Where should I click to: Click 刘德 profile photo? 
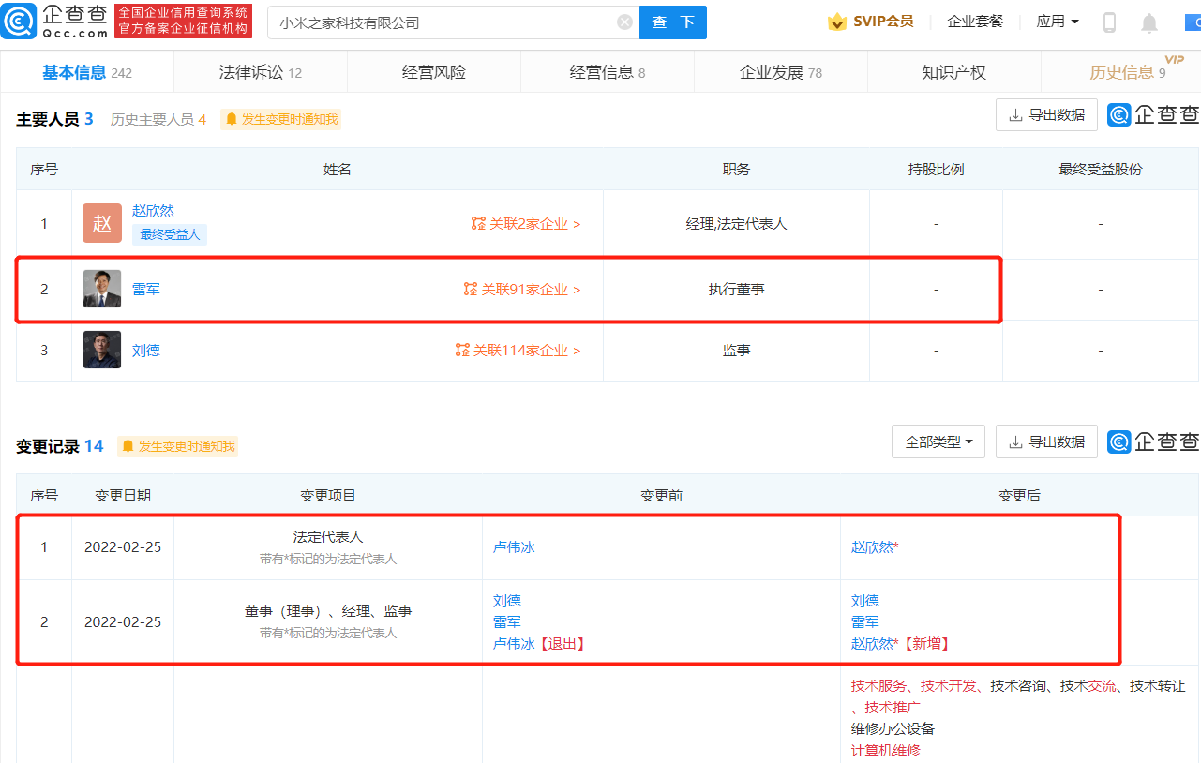pos(102,350)
